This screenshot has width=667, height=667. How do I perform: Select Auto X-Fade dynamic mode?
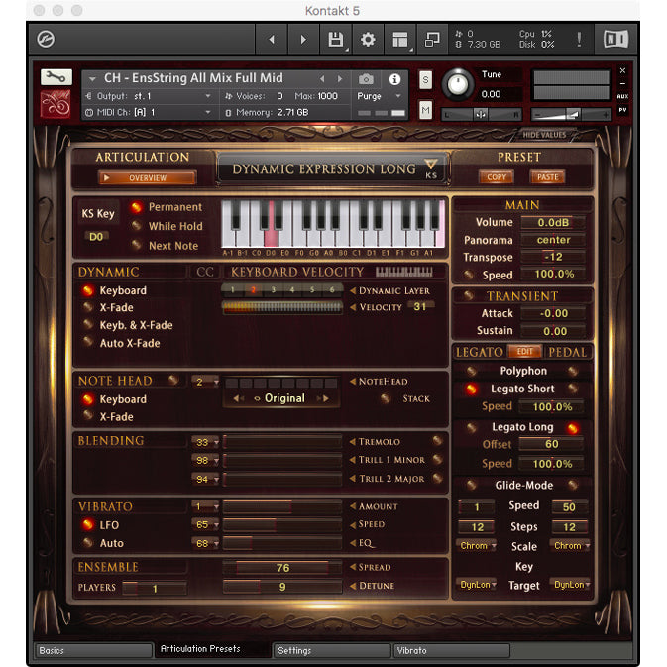[x=88, y=342]
